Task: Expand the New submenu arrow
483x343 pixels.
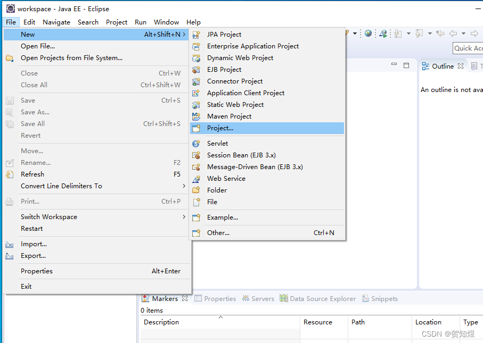Action: [184, 35]
